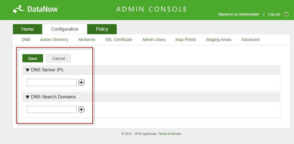The width and height of the screenshot is (294, 144).
Task: Switch to the Policy tab
Action: (102, 29)
